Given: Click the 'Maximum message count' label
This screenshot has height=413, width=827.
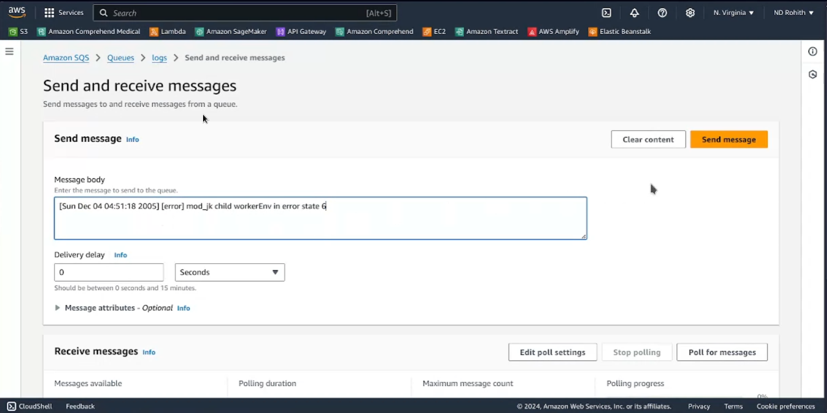Looking at the screenshot, I should pos(468,383).
